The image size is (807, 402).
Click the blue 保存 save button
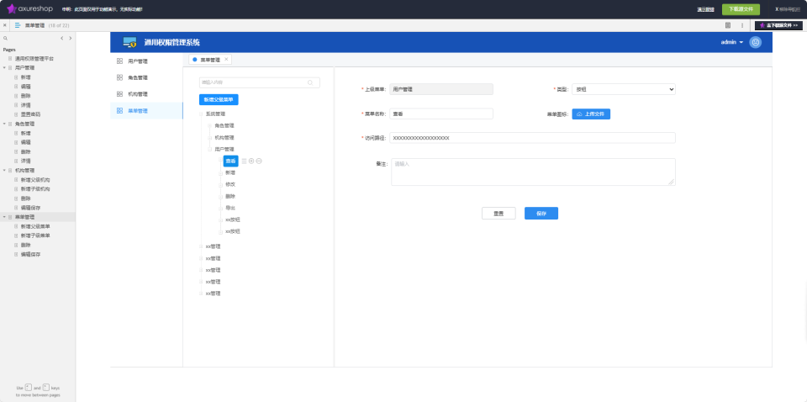tap(541, 213)
